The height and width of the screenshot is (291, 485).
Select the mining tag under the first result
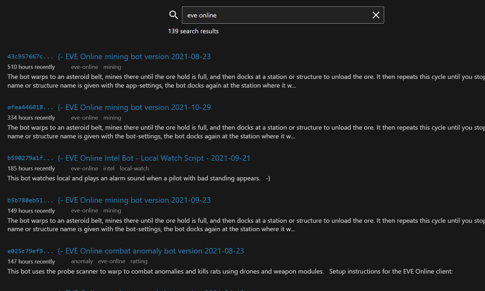[112, 67]
